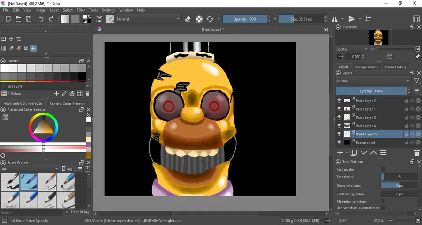
Task: Add a new paint layer
Action: click(x=340, y=153)
